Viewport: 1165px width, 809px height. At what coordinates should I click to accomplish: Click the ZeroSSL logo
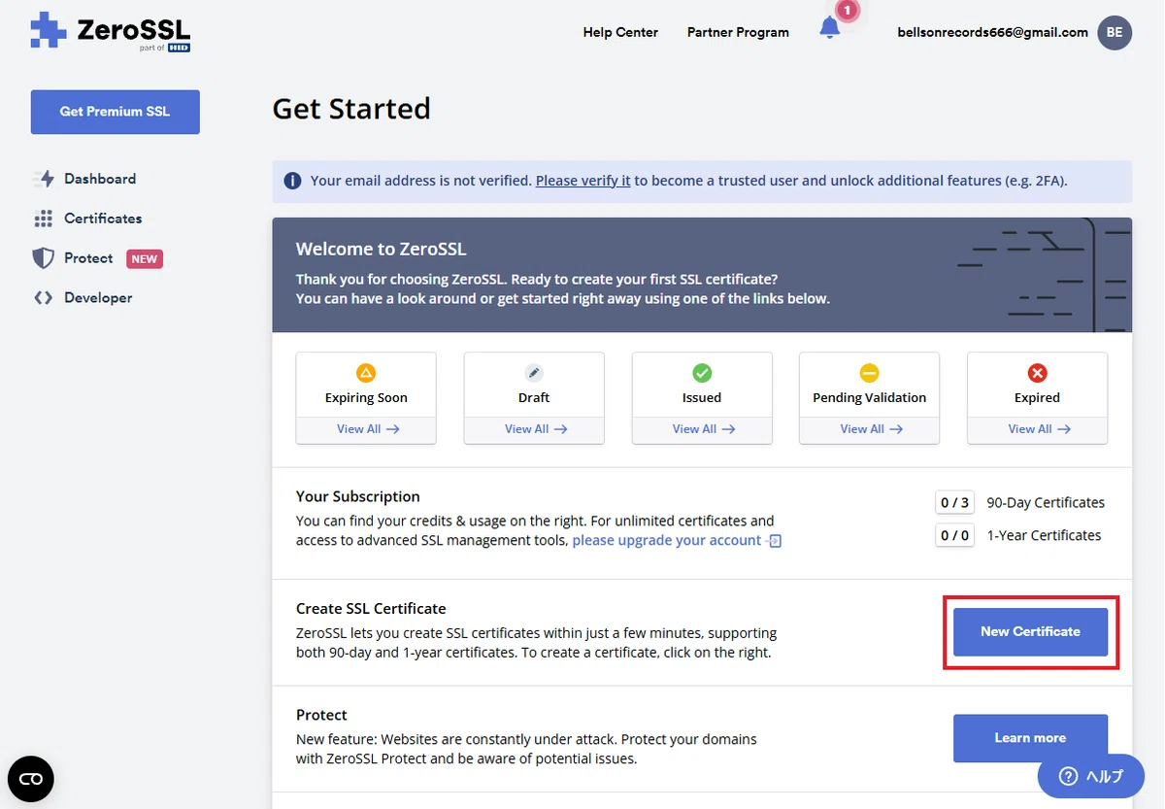pyautogui.click(x=110, y=31)
